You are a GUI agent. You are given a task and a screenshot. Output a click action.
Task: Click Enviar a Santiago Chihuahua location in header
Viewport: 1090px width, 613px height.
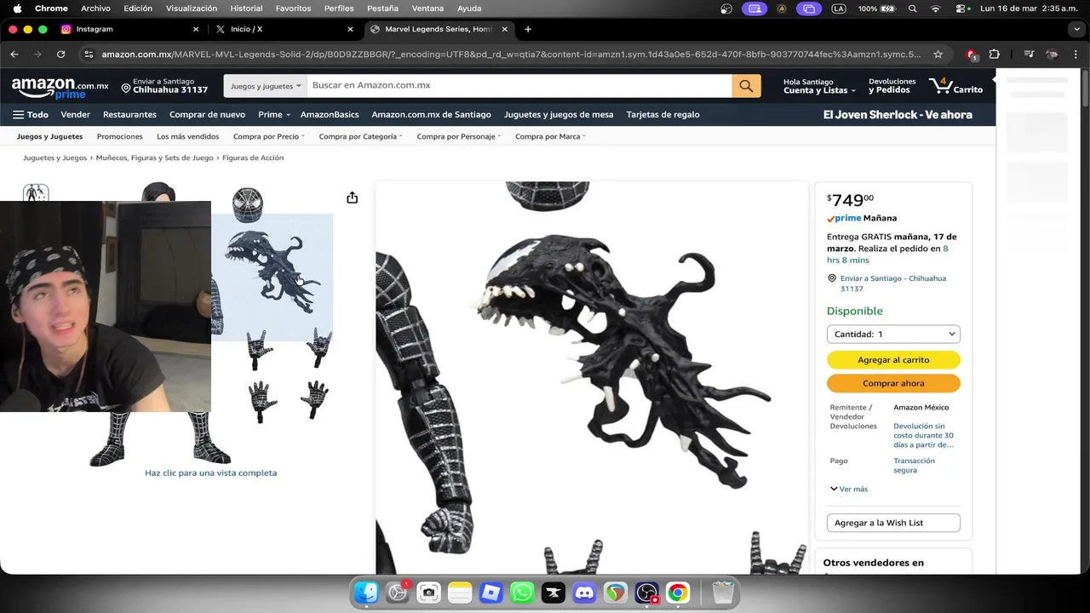(x=164, y=86)
